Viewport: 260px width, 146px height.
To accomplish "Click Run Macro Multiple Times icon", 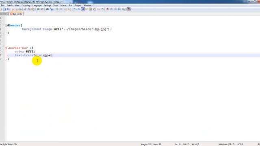I will pos(119,9).
